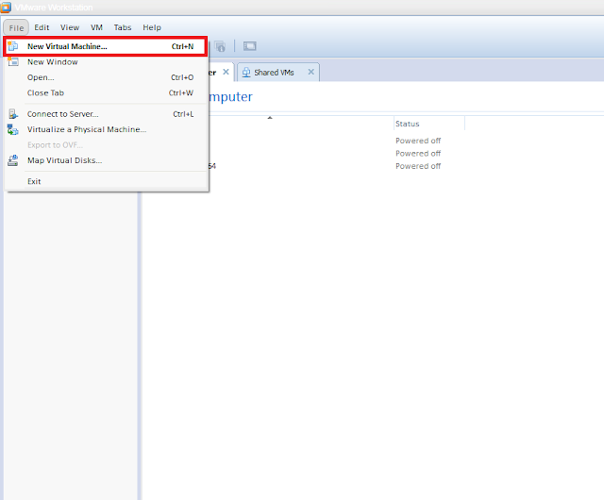Click Exit in the File menu
Image resolution: width=604 pixels, height=500 pixels.
tap(106, 181)
